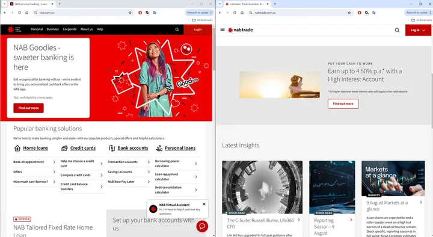Screen dimensions: 433x237
Task: Click the red Opera-style extension icon in left window
Action: (140, 13)
